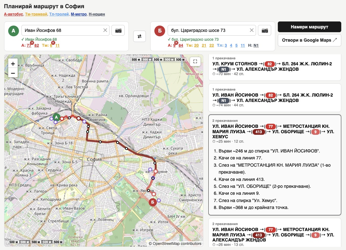Screen dimensions: 346x250
Task: Remove tram line 6 from start stops
Action: pyautogui.click(x=53, y=43)
